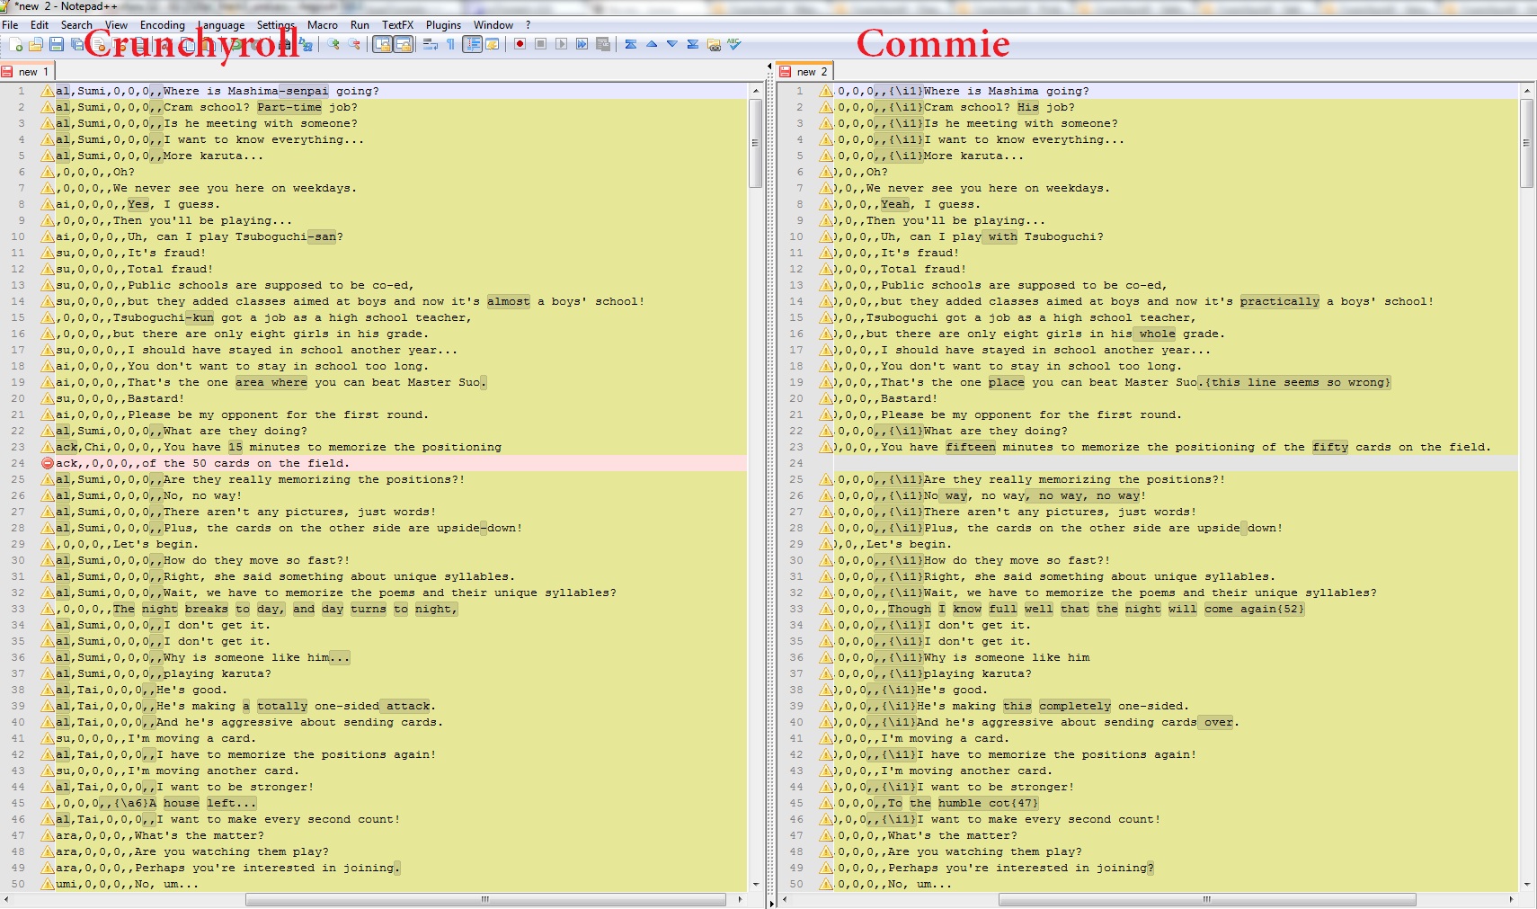The width and height of the screenshot is (1537, 909).
Task: Click left pane horizontal scrollbar thumb
Action: 485,899
